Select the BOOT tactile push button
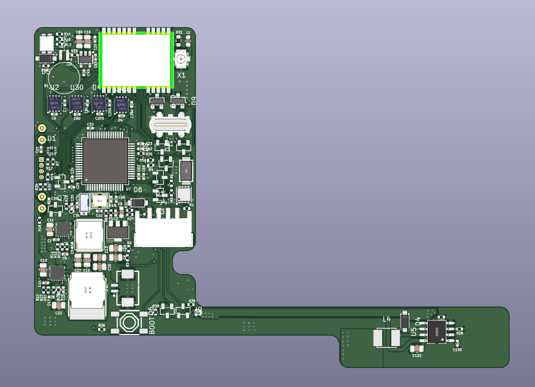 (129, 322)
